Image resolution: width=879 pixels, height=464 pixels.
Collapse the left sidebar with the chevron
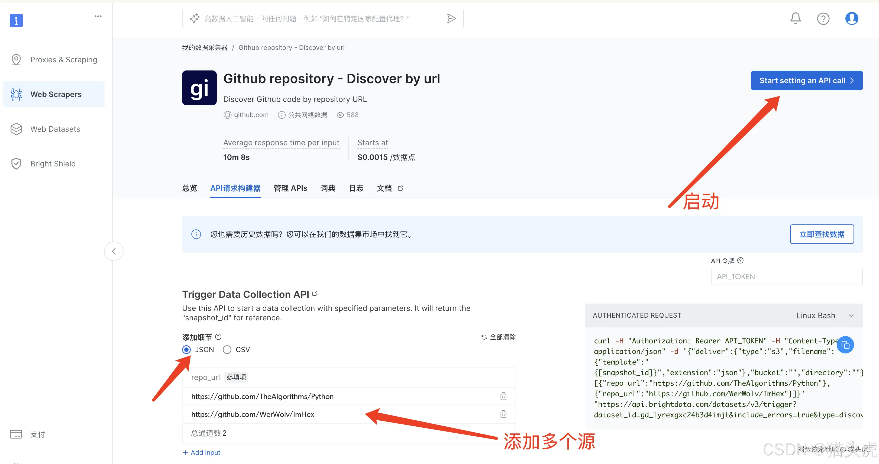click(x=114, y=251)
